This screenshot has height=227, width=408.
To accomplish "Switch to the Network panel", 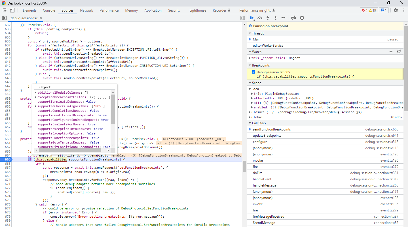I will [86, 10].
